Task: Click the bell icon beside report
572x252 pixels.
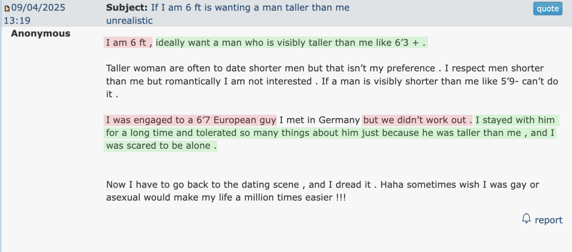Action: pyautogui.click(x=526, y=218)
